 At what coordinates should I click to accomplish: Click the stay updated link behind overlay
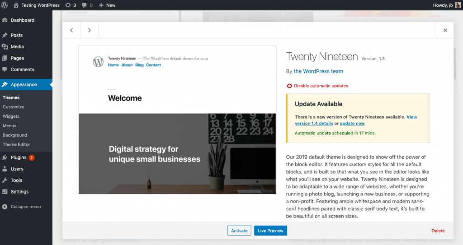pos(442,240)
